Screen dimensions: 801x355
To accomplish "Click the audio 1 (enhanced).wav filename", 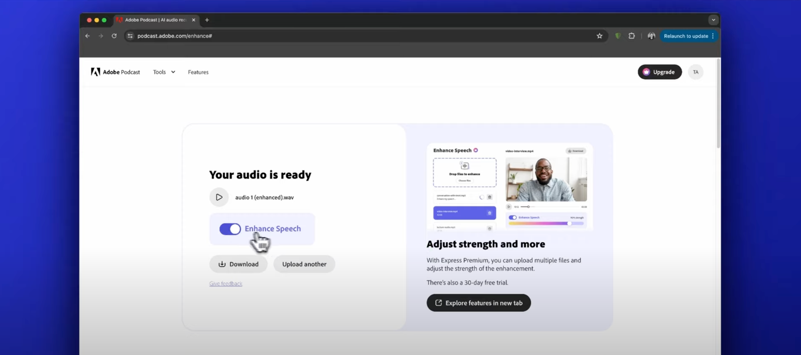I will pyautogui.click(x=264, y=197).
